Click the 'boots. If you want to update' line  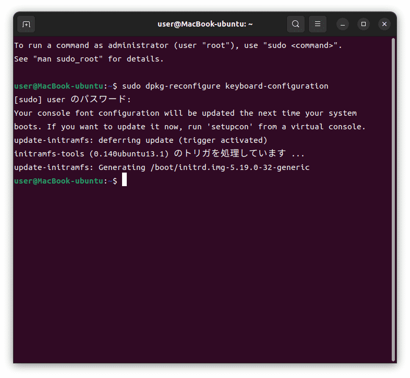[x=190, y=127]
